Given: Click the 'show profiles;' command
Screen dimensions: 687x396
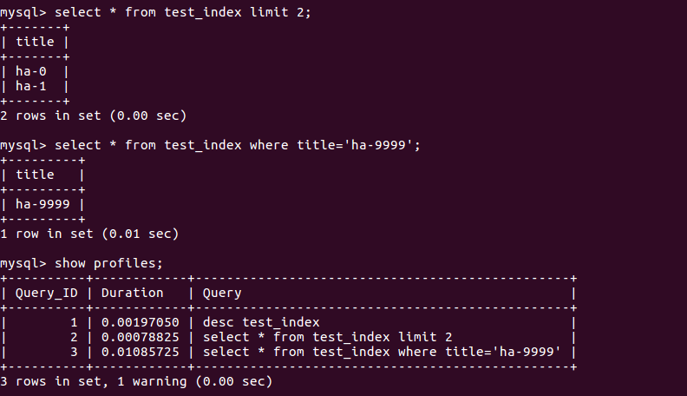Looking at the screenshot, I should pos(108,263).
